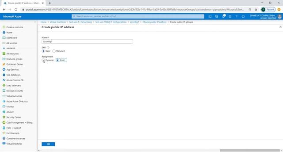The width and height of the screenshot is (283, 159).
Task: Open App Services icon
Action: click(x=4, y=69)
